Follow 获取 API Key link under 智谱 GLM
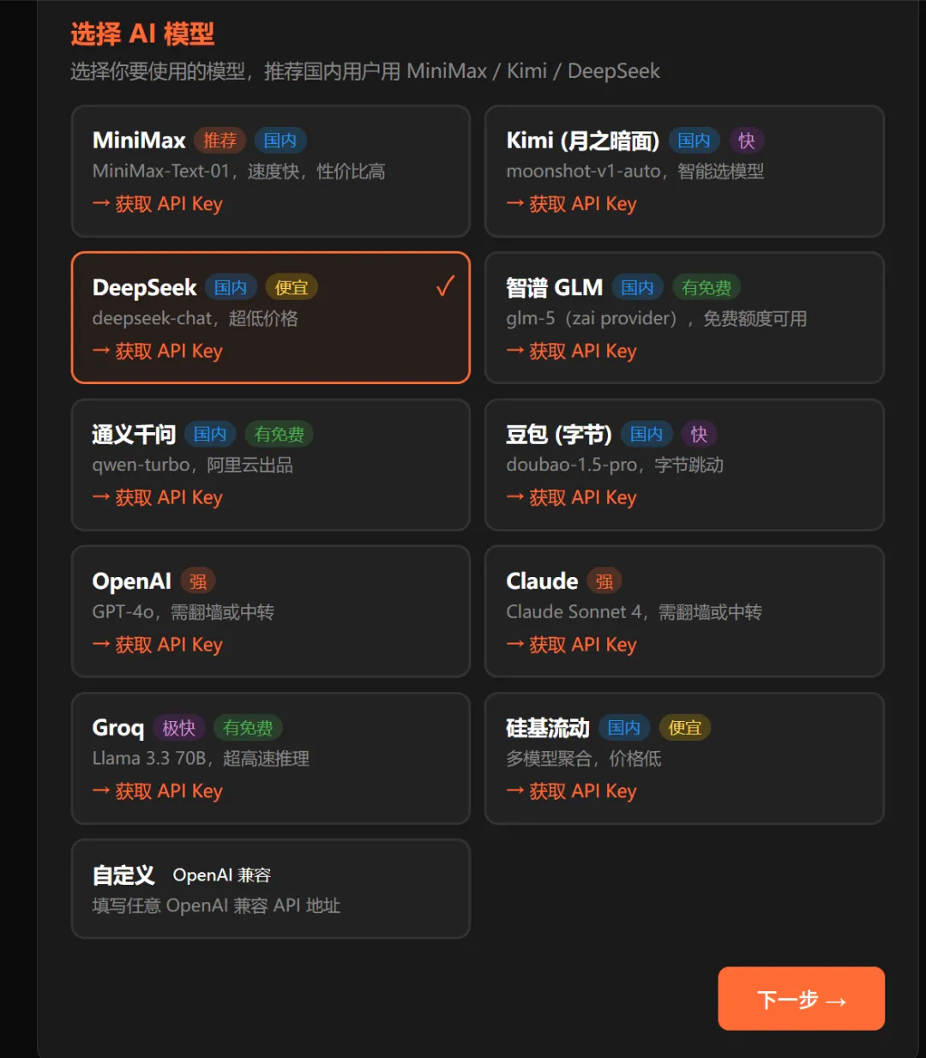 572,352
